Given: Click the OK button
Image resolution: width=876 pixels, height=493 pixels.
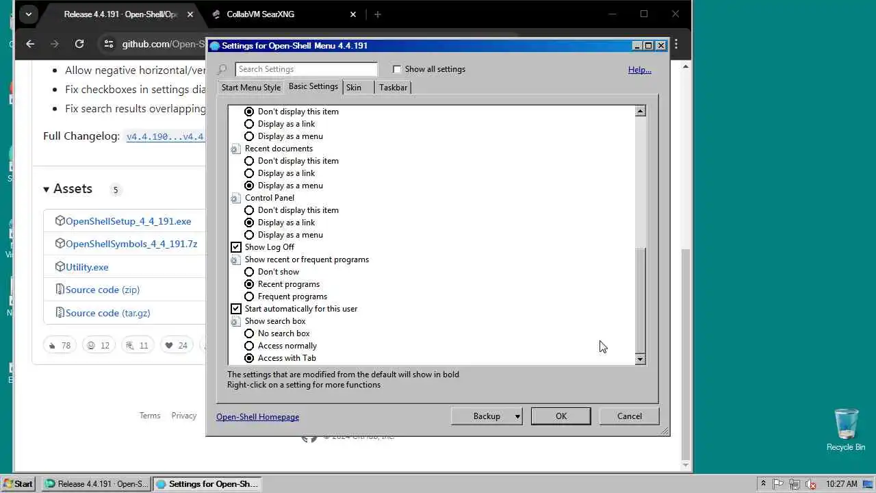Looking at the screenshot, I should pyautogui.click(x=561, y=416).
